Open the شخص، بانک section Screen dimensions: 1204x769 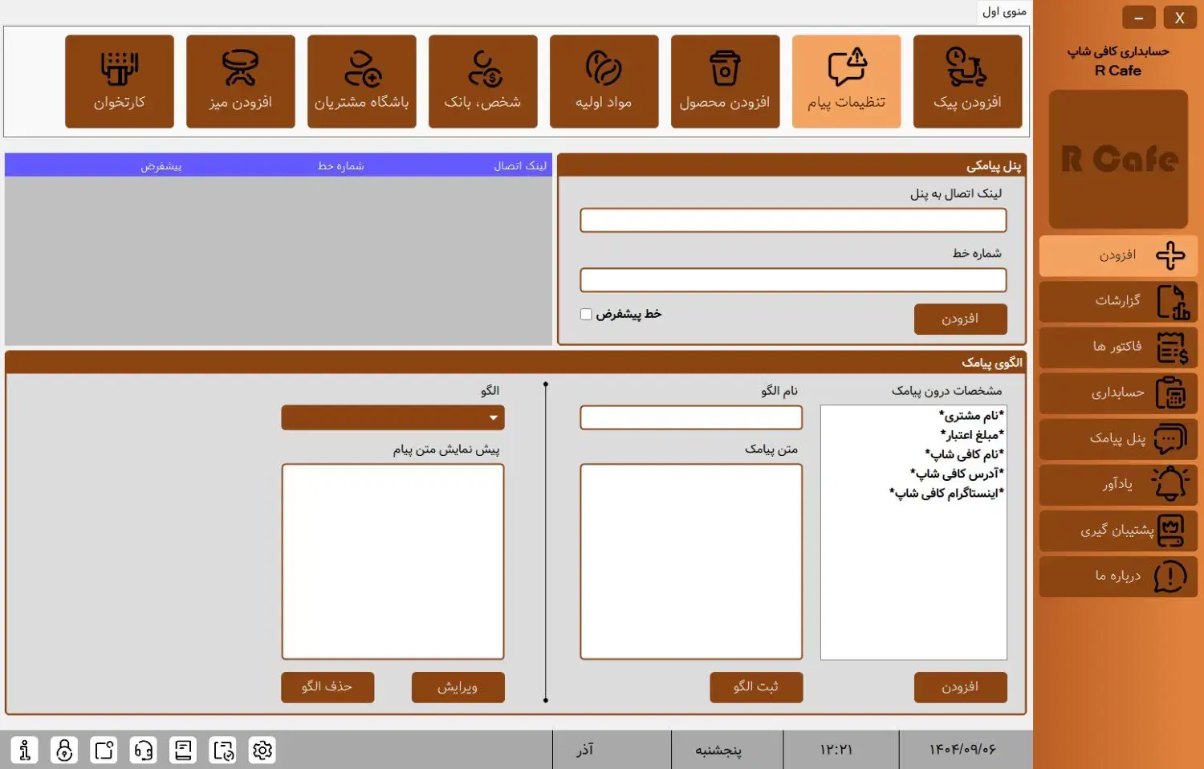(482, 80)
